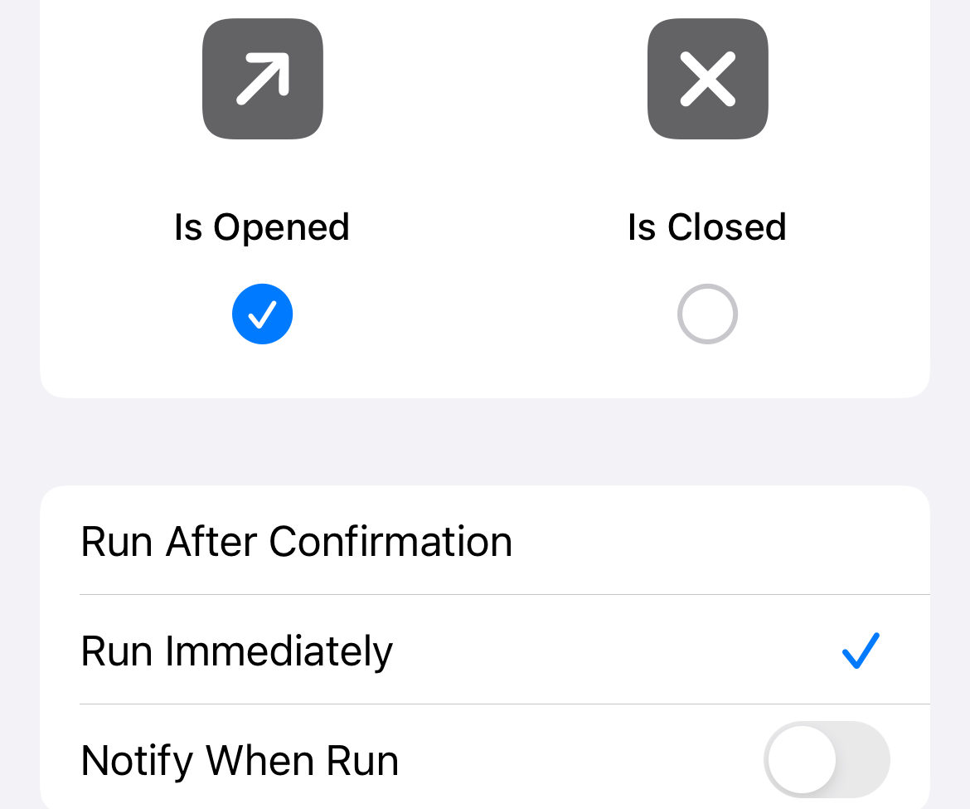
Task: Tap the Is Closed text label
Action: point(707,227)
